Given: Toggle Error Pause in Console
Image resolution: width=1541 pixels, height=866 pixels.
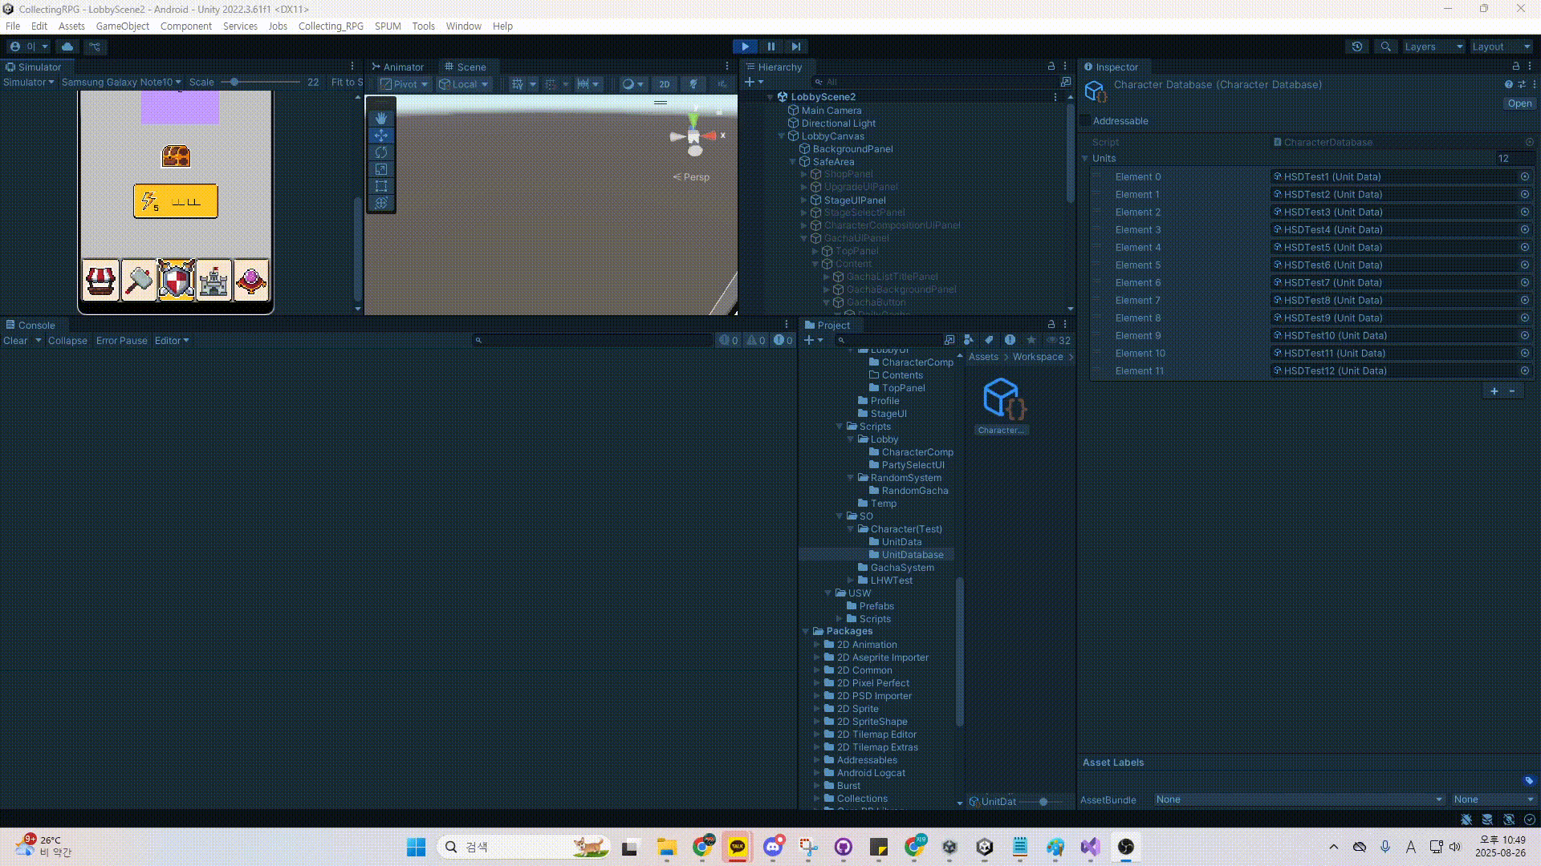Looking at the screenshot, I should [x=121, y=341].
